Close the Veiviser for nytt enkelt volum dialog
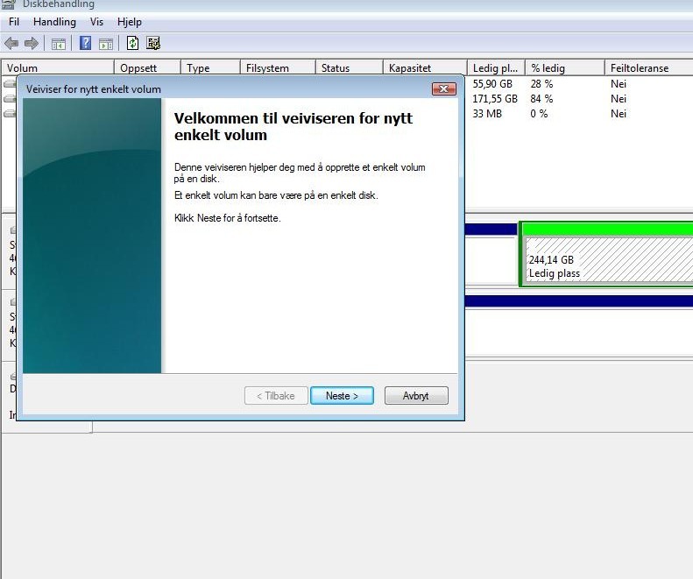This screenshot has width=693, height=579. 443,88
